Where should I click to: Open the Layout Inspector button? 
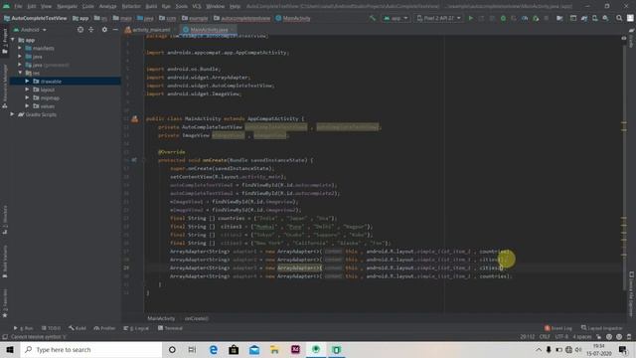[x=602, y=328]
